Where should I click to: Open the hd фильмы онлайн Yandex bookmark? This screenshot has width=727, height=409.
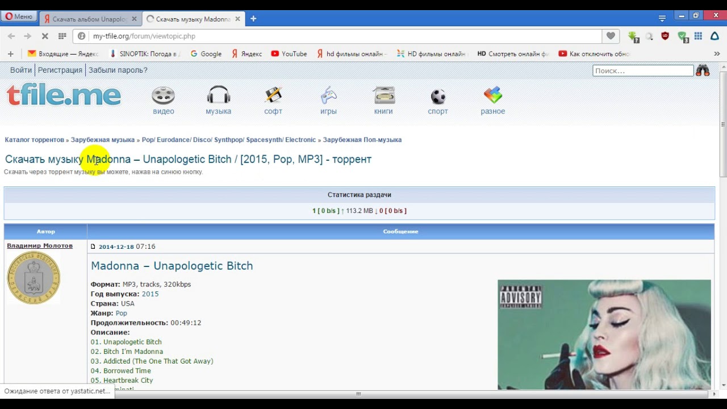tap(352, 54)
